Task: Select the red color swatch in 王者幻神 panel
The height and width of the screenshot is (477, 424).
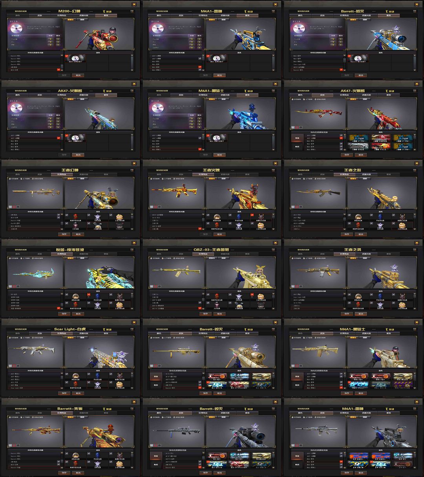Action: click(x=14, y=207)
